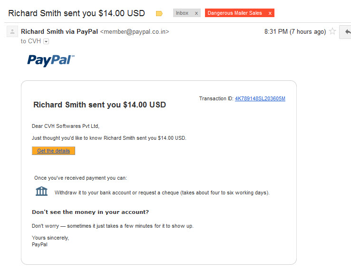Click the sender name Richard Smith via PayPal

click(x=59, y=31)
